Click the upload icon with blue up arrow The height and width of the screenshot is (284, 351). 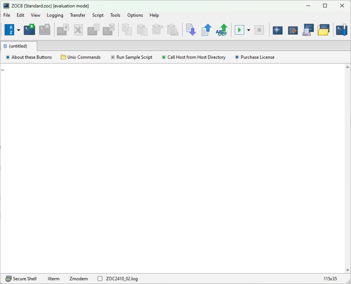pyautogui.click(x=206, y=30)
